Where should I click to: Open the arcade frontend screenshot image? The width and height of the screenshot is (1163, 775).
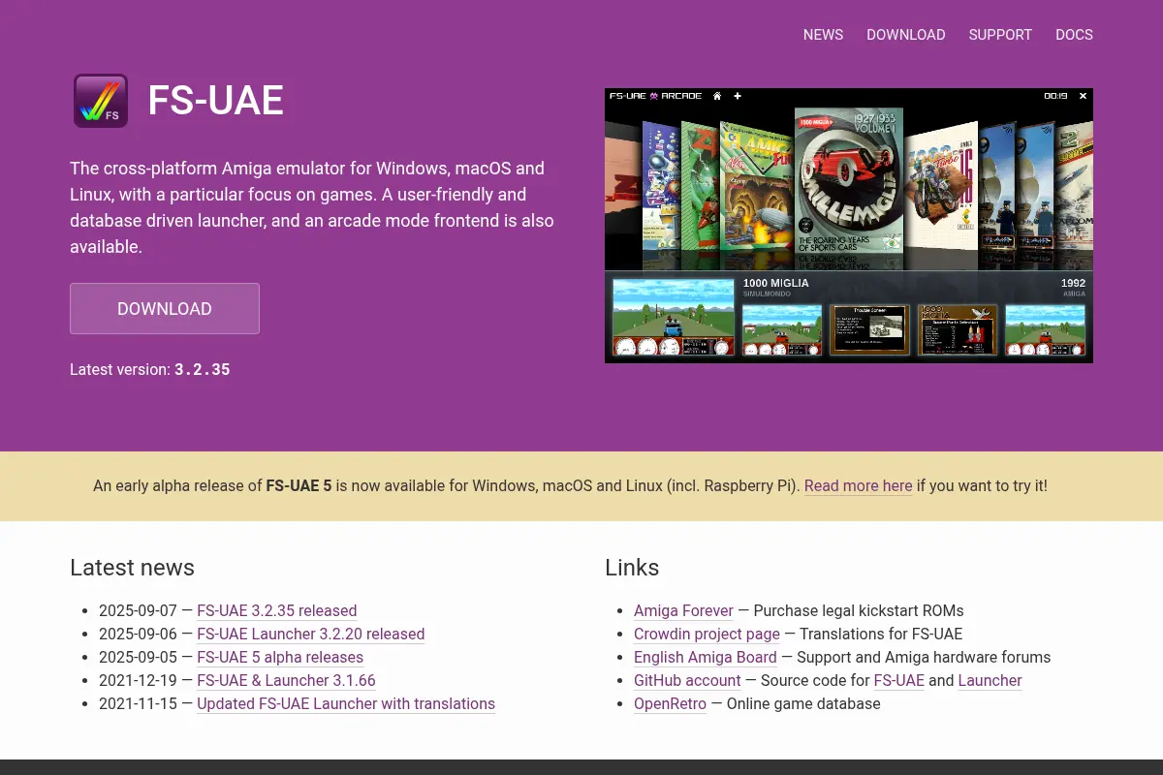849,226
